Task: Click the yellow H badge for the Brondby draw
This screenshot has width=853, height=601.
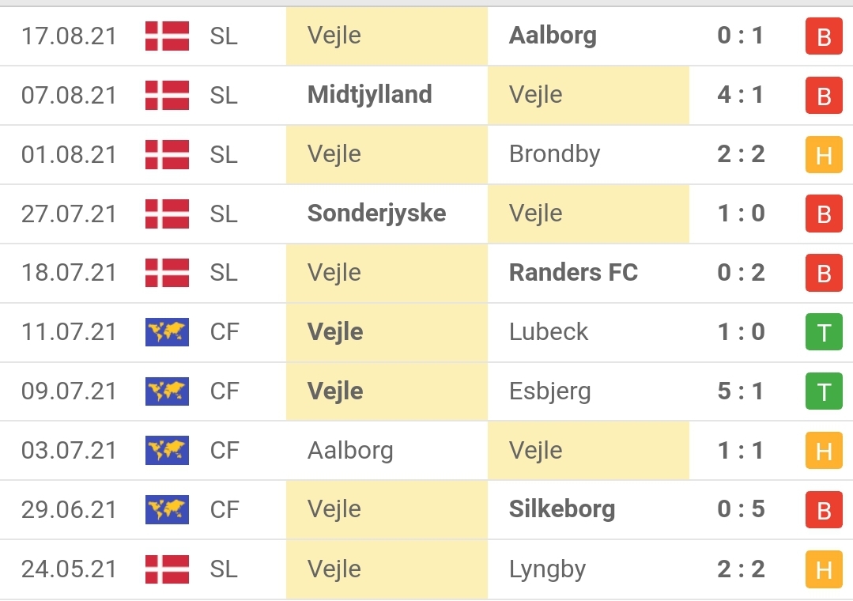Action: pyautogui.click(x=824, y=155)
